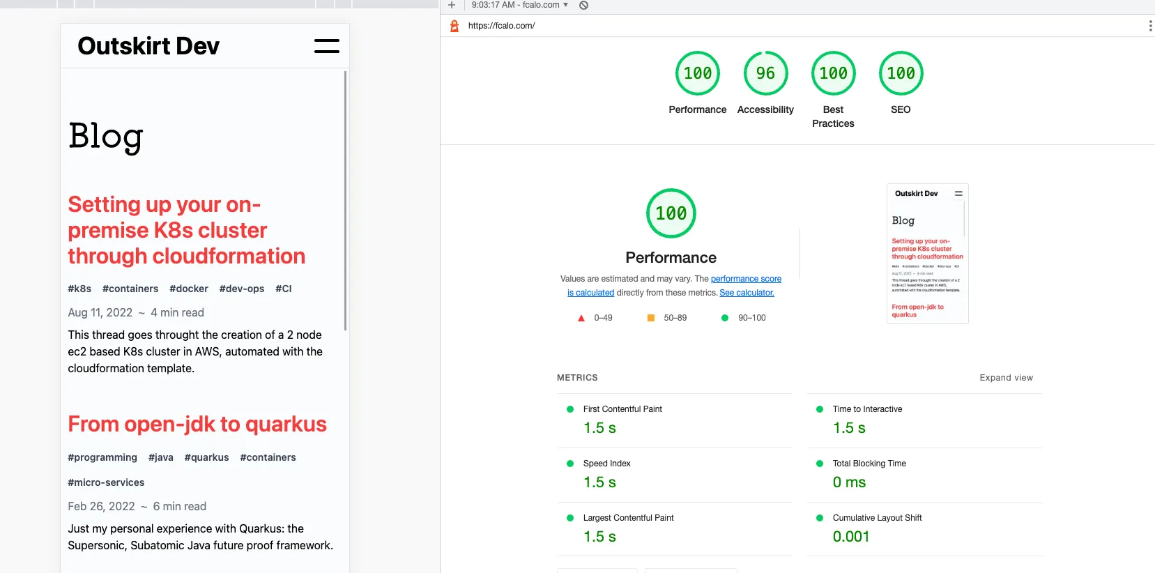Click the #docker tag

point(189,289)
